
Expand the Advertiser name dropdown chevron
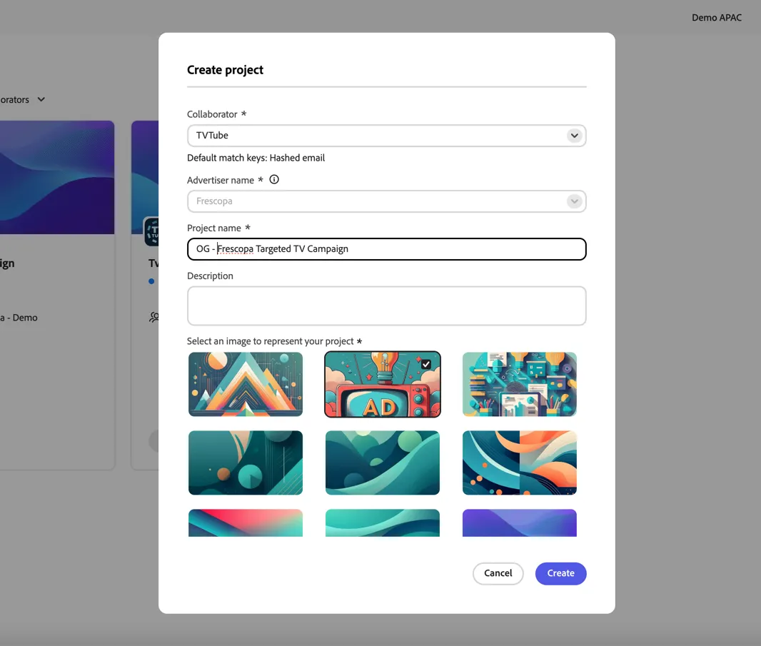[574, 201]
